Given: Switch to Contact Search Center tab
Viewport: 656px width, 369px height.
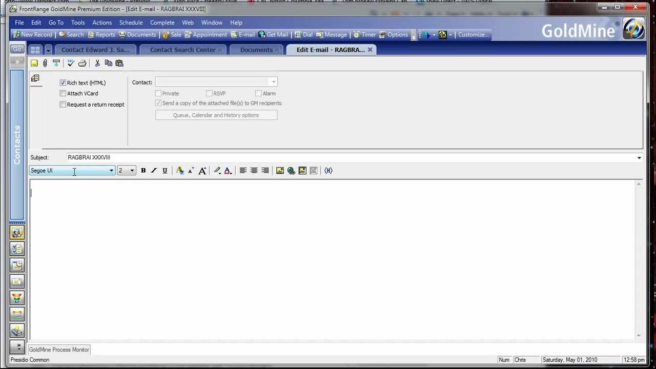Looking at the screenshot, I should coord(183,50).
